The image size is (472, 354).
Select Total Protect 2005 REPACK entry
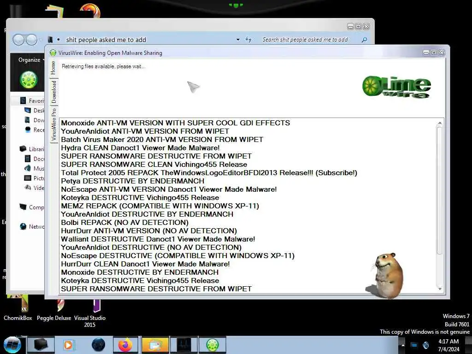209,173
